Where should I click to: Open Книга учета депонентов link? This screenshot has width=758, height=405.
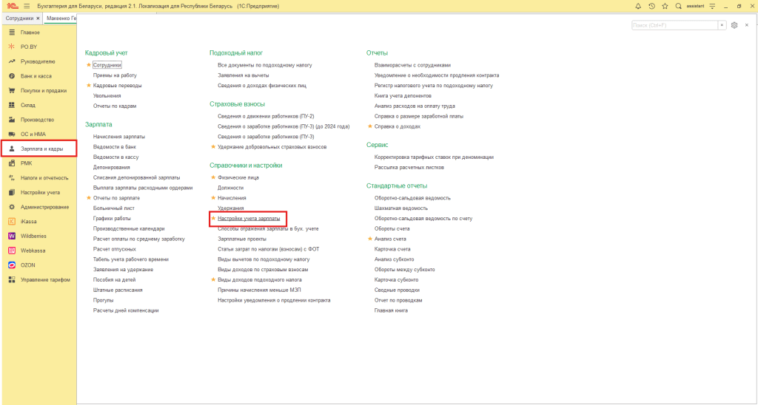coord(403,95)
